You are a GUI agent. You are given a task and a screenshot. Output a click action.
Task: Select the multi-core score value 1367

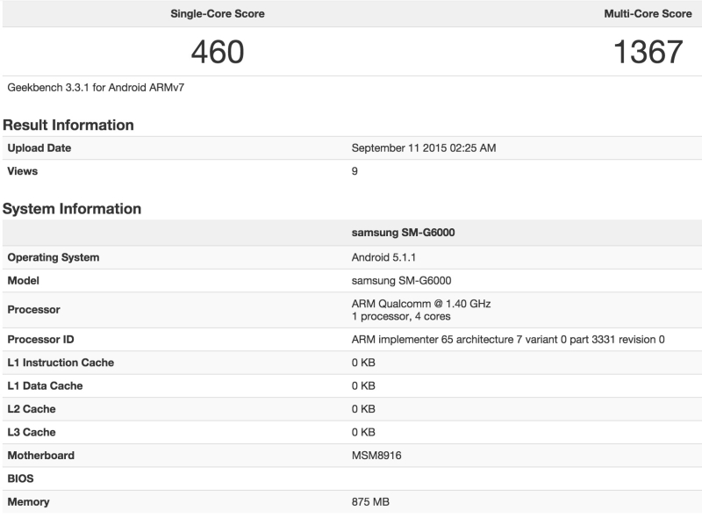click(x=648, y=52)
